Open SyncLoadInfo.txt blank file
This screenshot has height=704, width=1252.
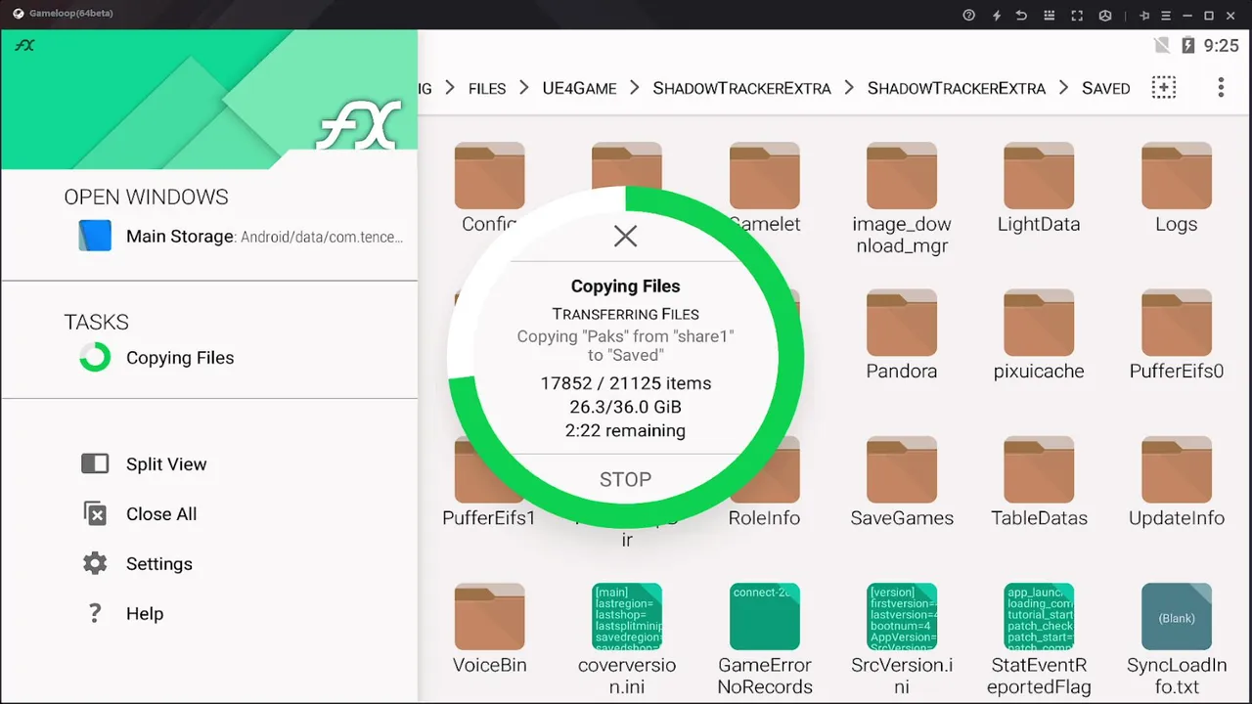coord(1177,639)
